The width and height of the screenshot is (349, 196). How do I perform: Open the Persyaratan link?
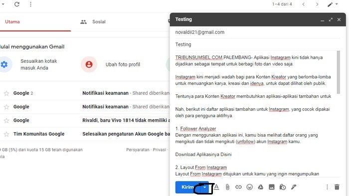point(138,150)
